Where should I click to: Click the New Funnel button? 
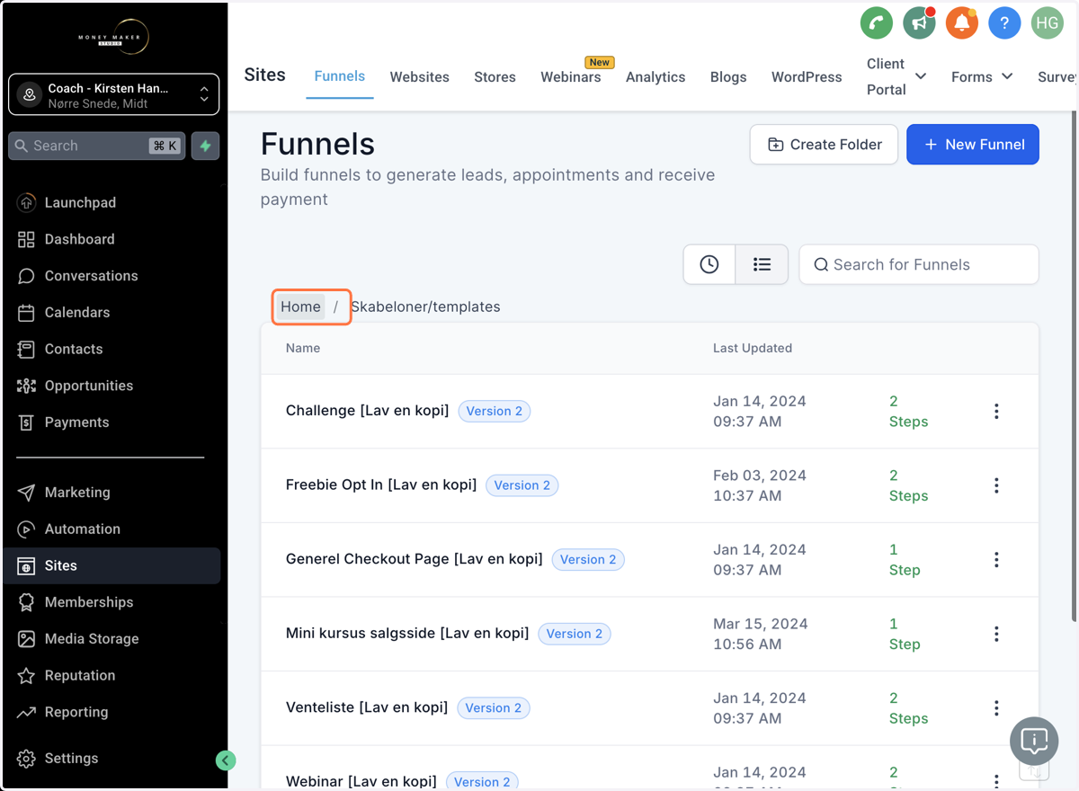coord(973,145)
